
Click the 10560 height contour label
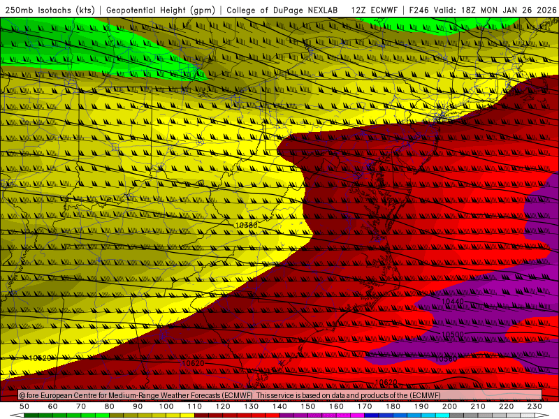pos(446,359)
